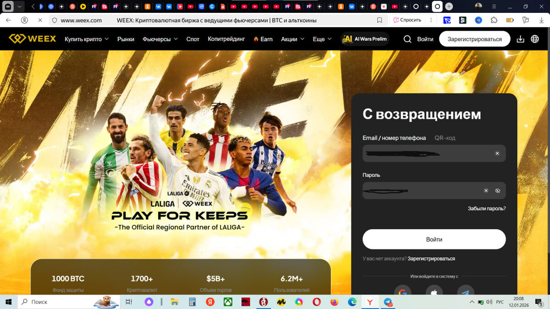550x309 pixels.
Task: Click the www.weex.com address bar
Action: coord(81,20)
